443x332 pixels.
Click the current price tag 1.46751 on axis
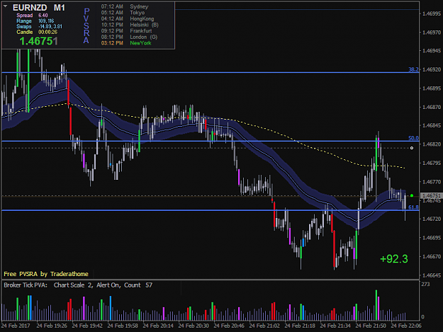[x=431, y=195]
